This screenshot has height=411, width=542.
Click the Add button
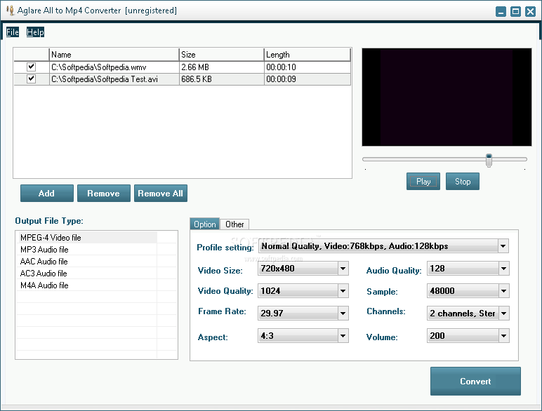pyautogui.click(x=46, y=193)
